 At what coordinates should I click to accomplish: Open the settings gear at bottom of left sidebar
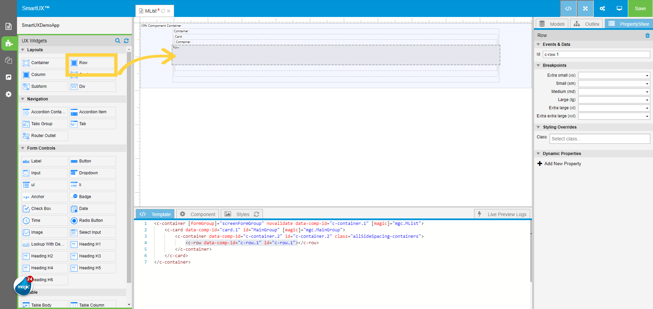[9, 94]
